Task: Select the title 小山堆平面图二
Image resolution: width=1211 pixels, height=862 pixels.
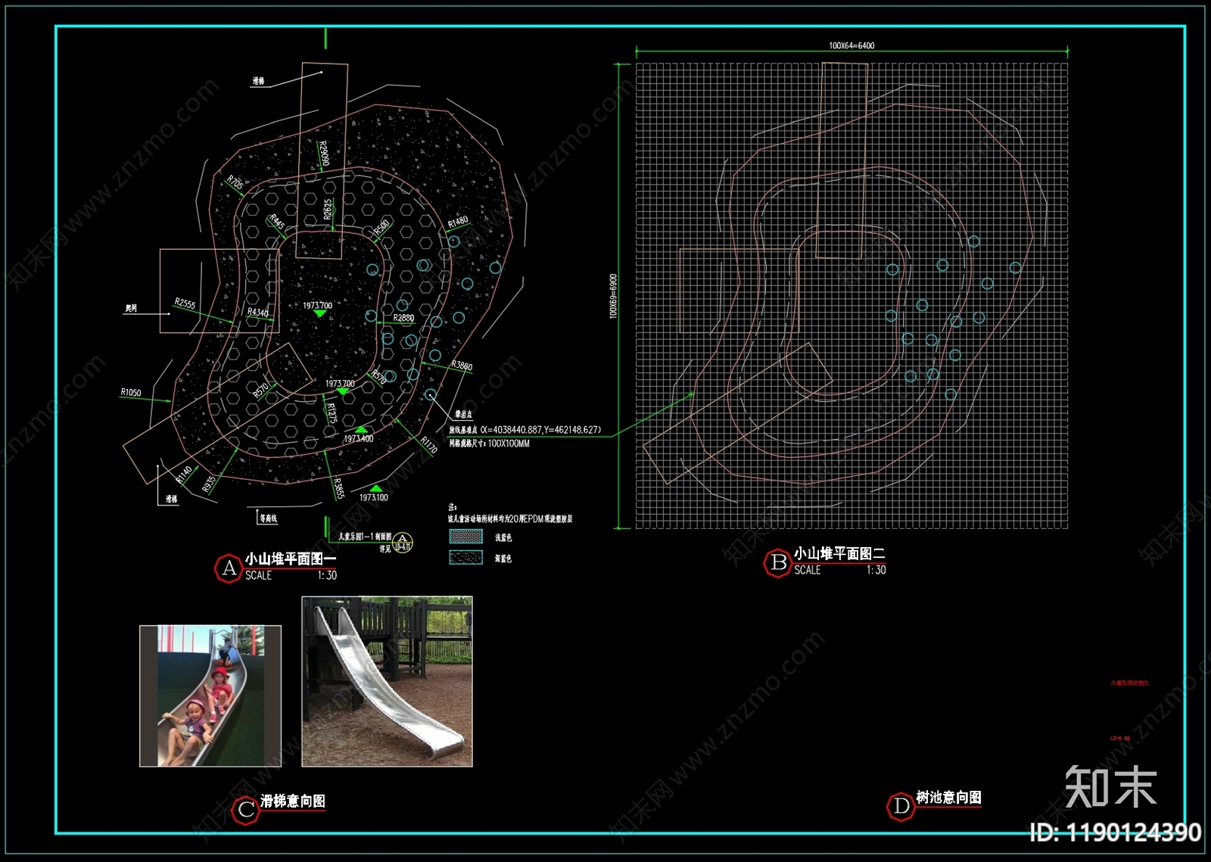Action: pos(839,553)
